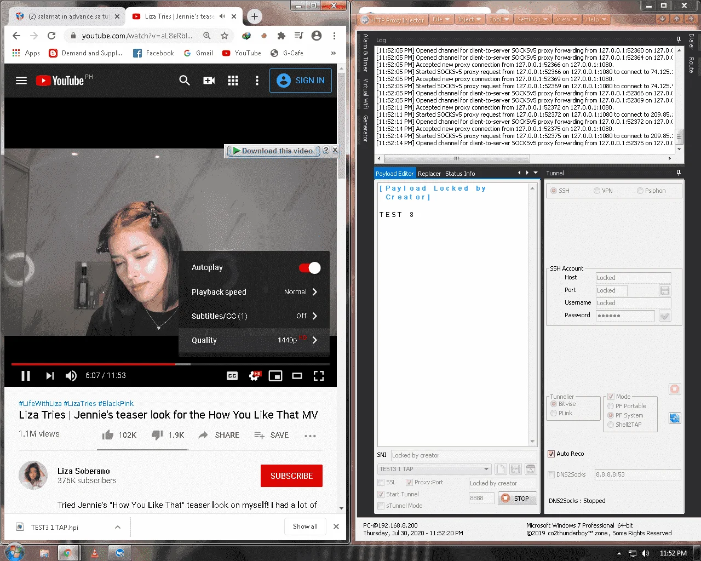Open the View menu in Injector
701x561 pixels.
pos(566,19)
